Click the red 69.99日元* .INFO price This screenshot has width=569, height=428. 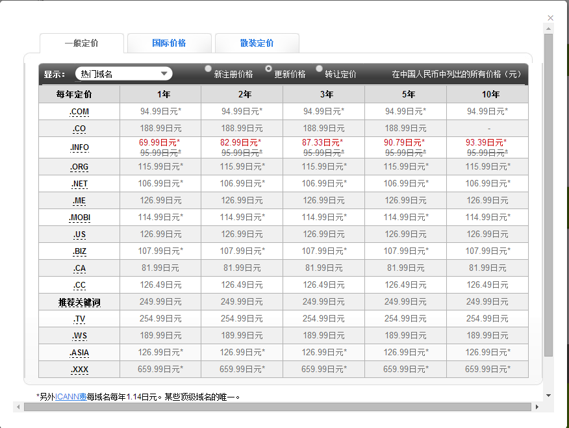click(x=159, y=142)
